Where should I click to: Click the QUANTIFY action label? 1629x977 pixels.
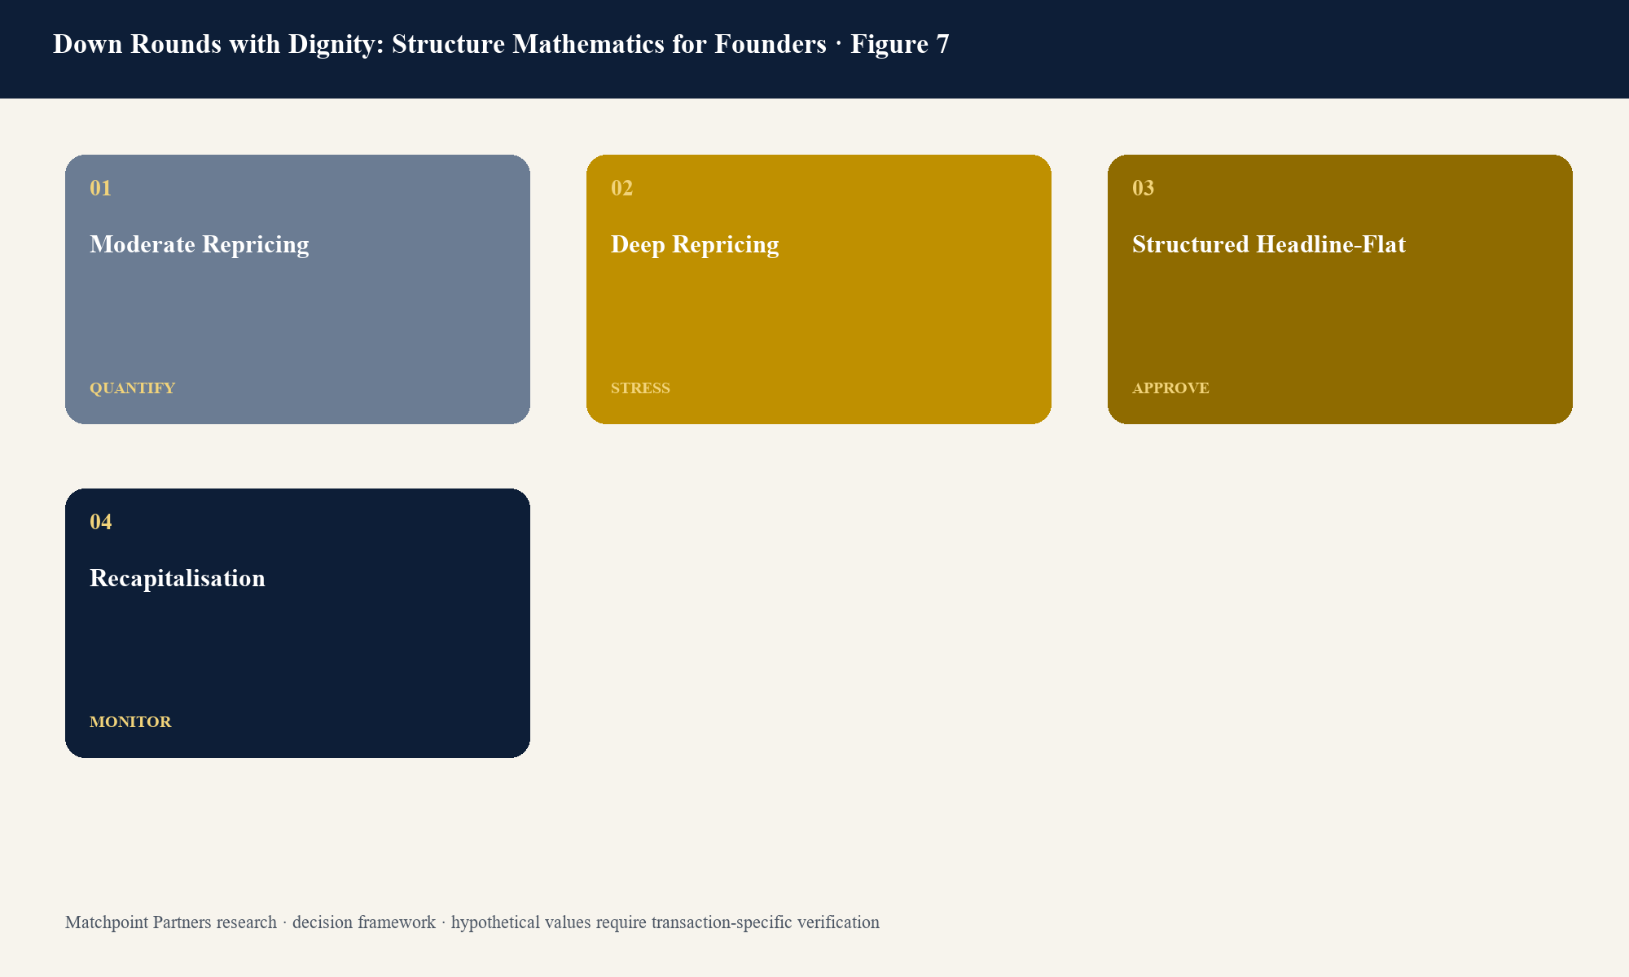(133, 388)
